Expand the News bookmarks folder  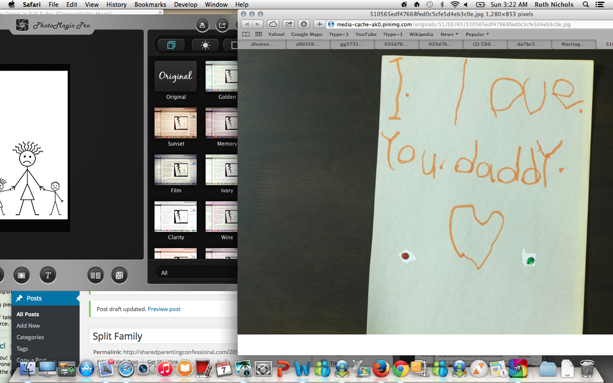(x=449, y=34)
